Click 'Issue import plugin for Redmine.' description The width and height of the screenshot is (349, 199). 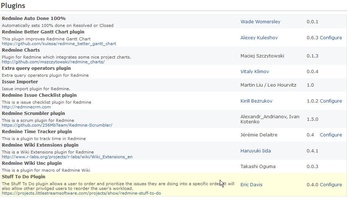point(36,89)
